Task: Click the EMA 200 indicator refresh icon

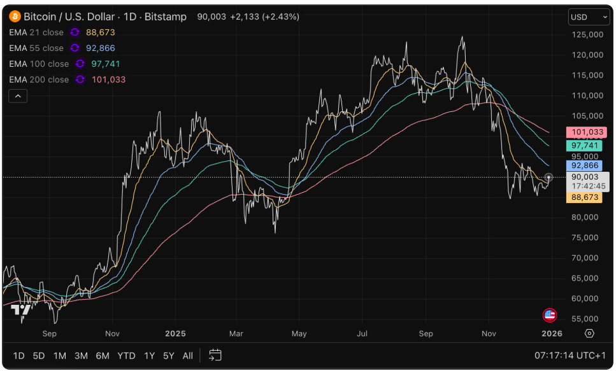Action: (80, 80)
